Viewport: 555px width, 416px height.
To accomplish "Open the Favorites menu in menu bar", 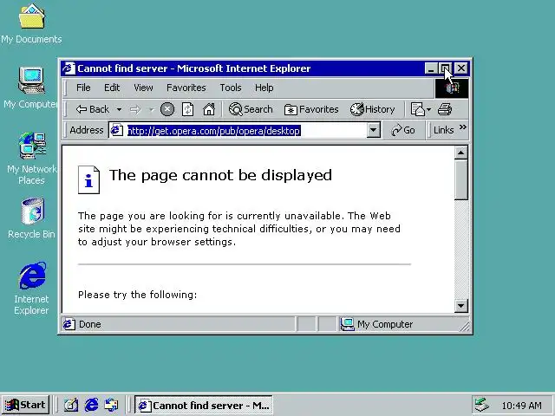I will pos(186,88).
